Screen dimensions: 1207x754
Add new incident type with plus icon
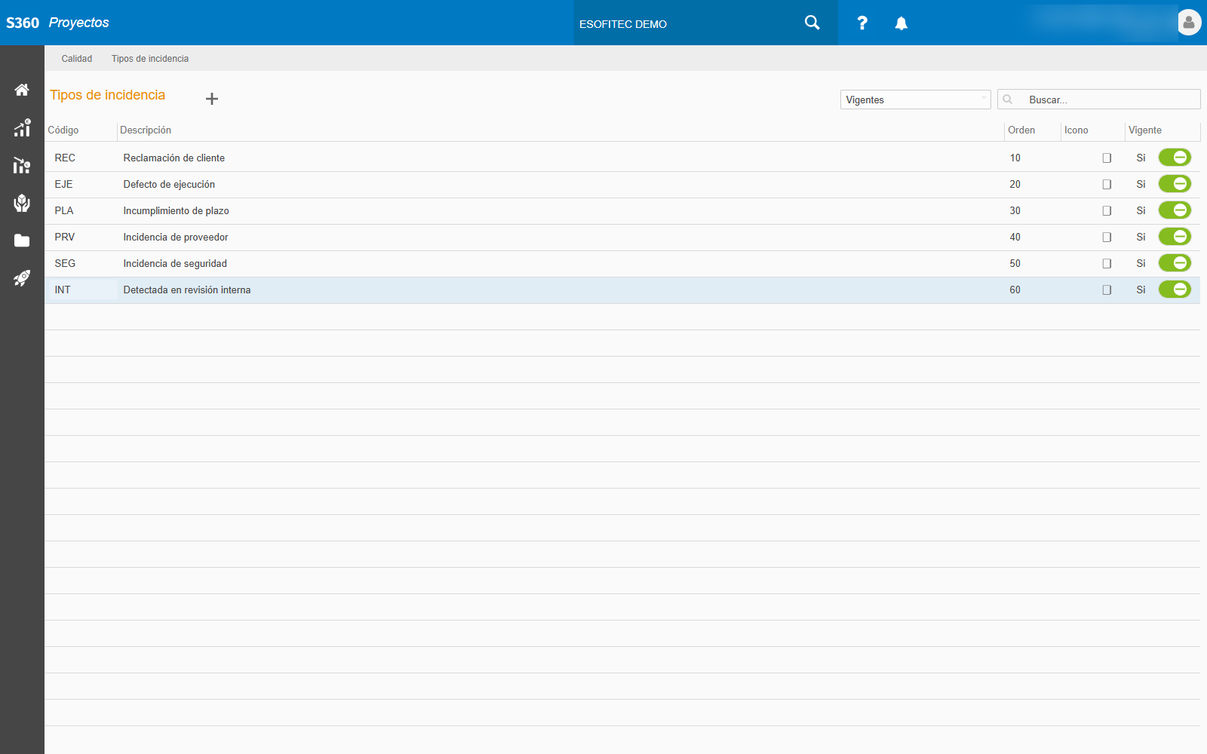(212, 99)
